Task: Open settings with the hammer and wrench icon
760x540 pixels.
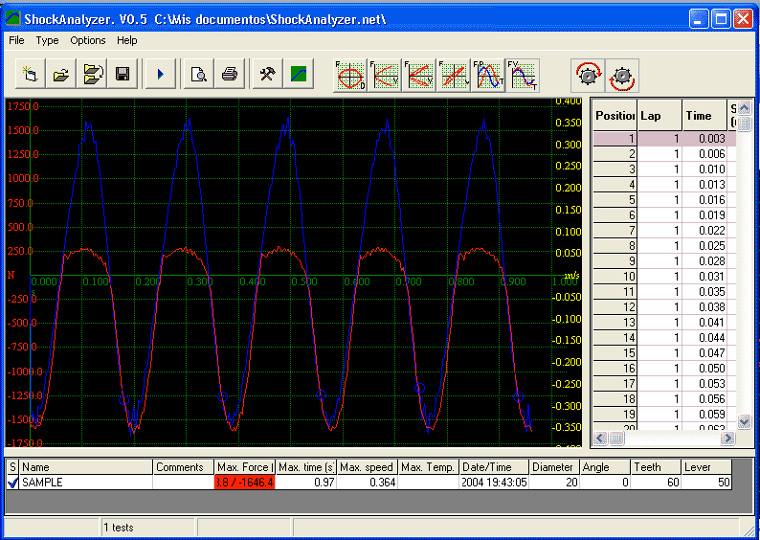Action: (268, 74)
